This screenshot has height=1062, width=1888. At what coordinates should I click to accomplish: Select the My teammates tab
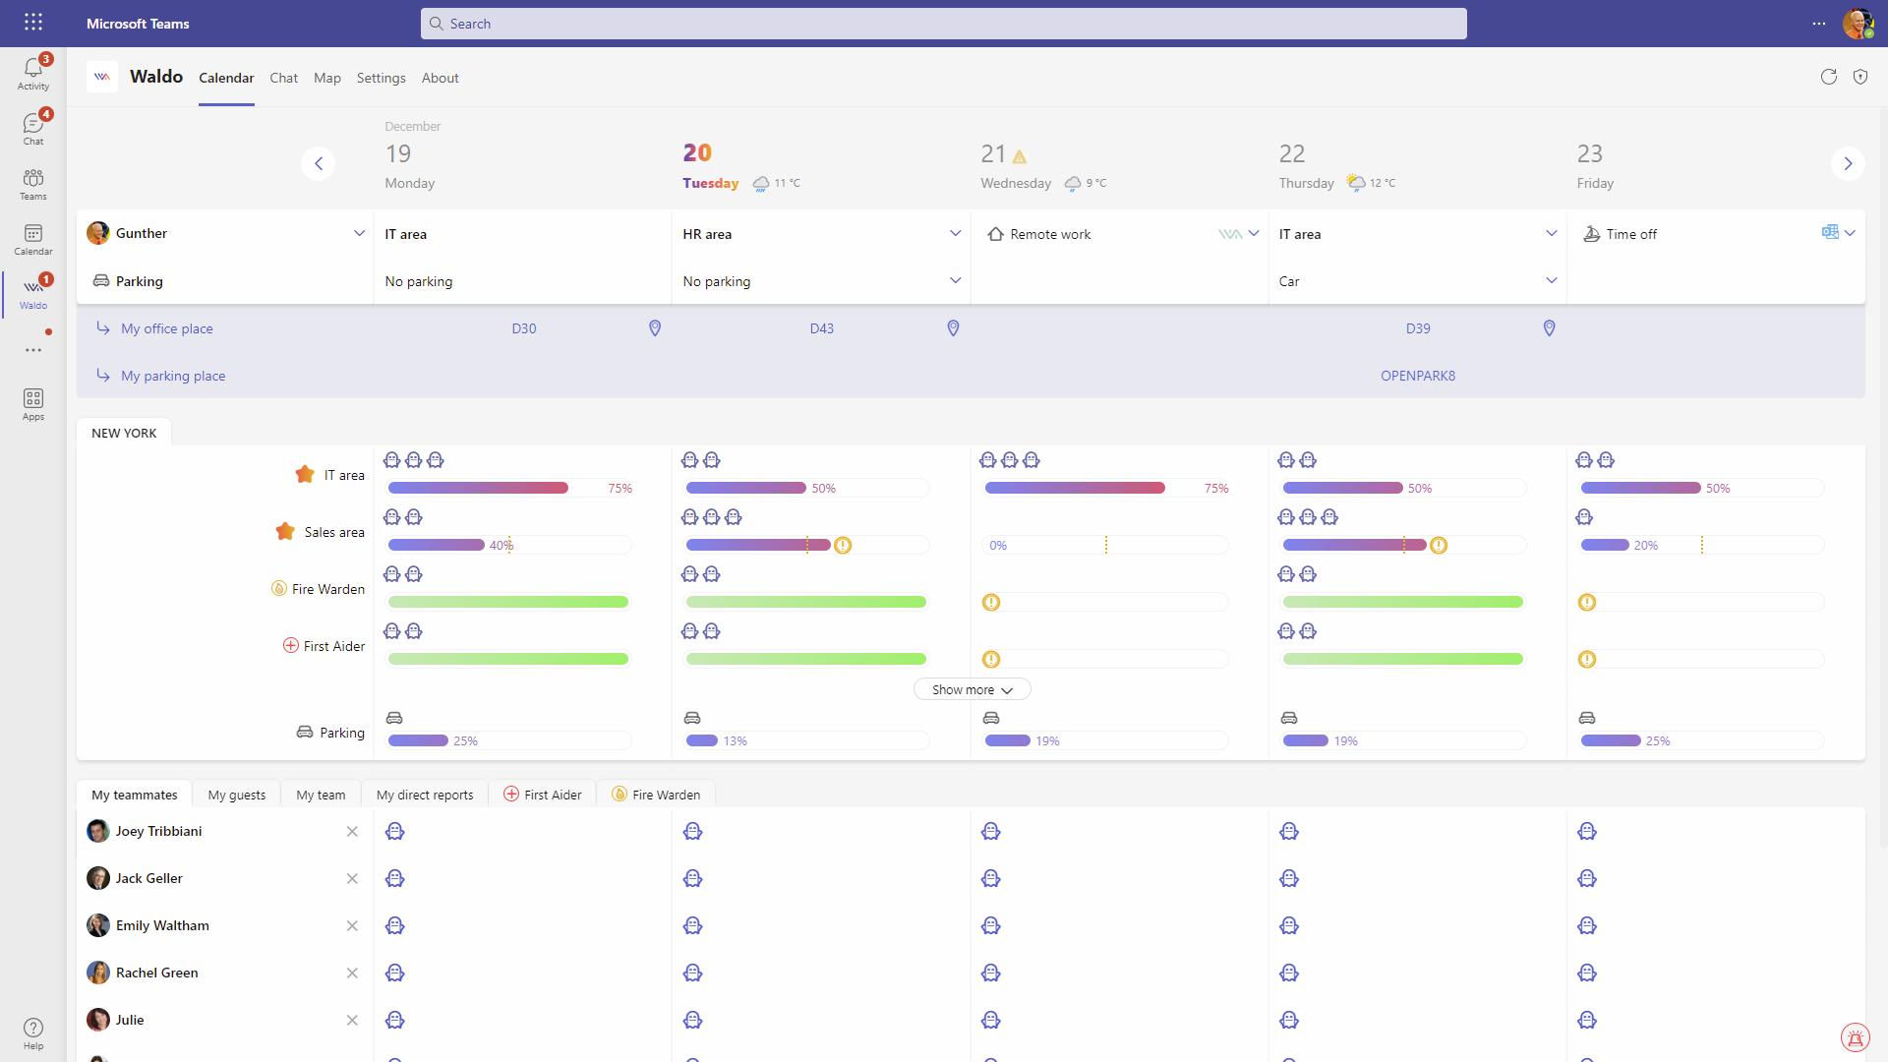click(135, 795)
